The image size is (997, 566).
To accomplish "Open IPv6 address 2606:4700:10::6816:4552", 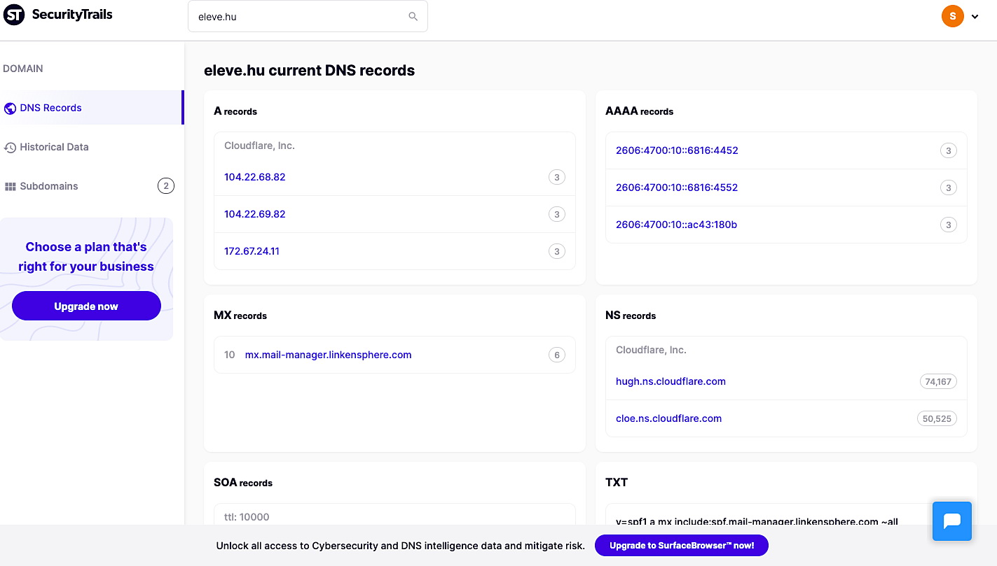I will 677,188.
